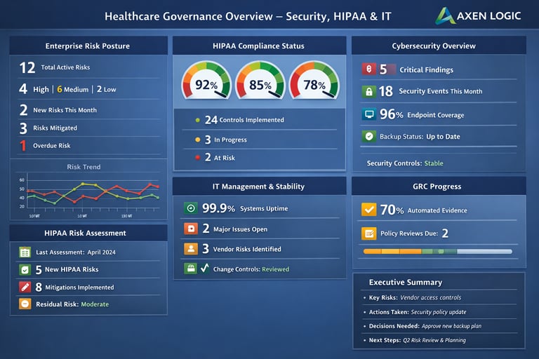Click the green Change Controls briefcase icon
Screen dimensions: 539x359
(x=191, y=269)
